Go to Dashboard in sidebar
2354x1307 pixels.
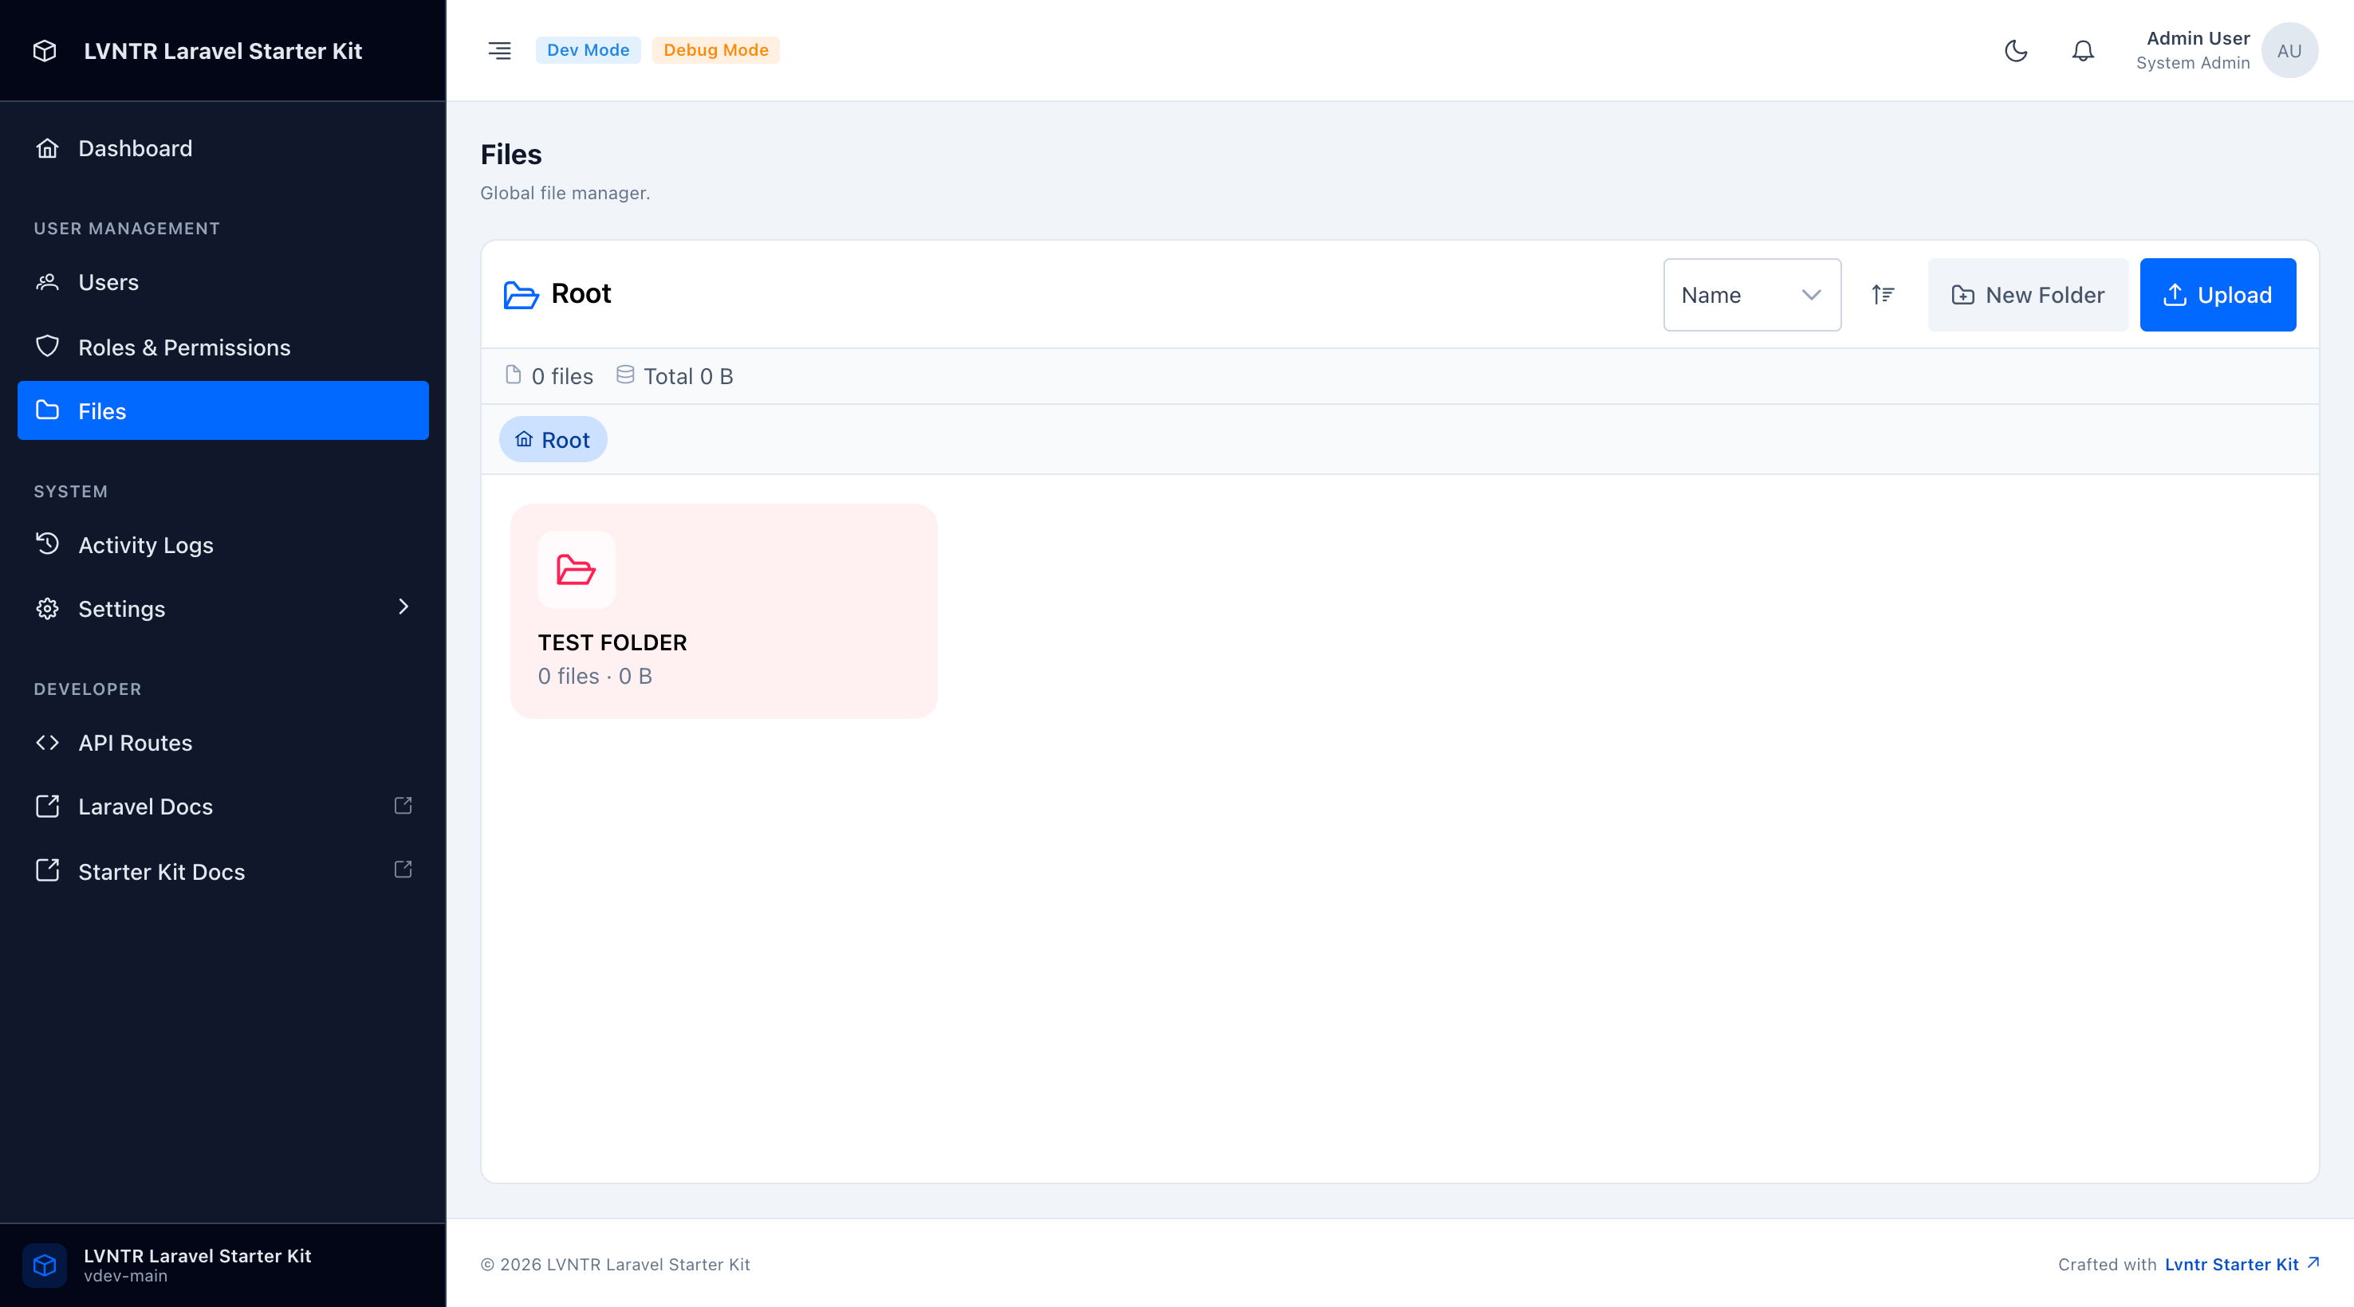point(134,148)
